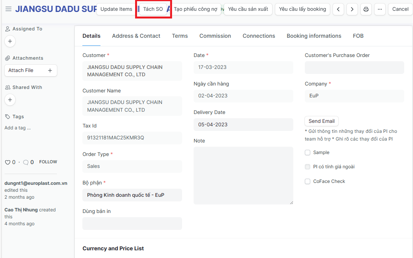Check the CoFace Check box
This screenshot has width=413, height=258.
tap(308, 181)
